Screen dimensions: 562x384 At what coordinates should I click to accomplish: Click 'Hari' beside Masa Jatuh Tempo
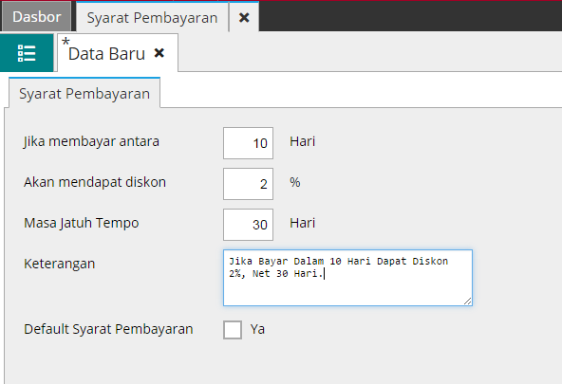(303, 224)
